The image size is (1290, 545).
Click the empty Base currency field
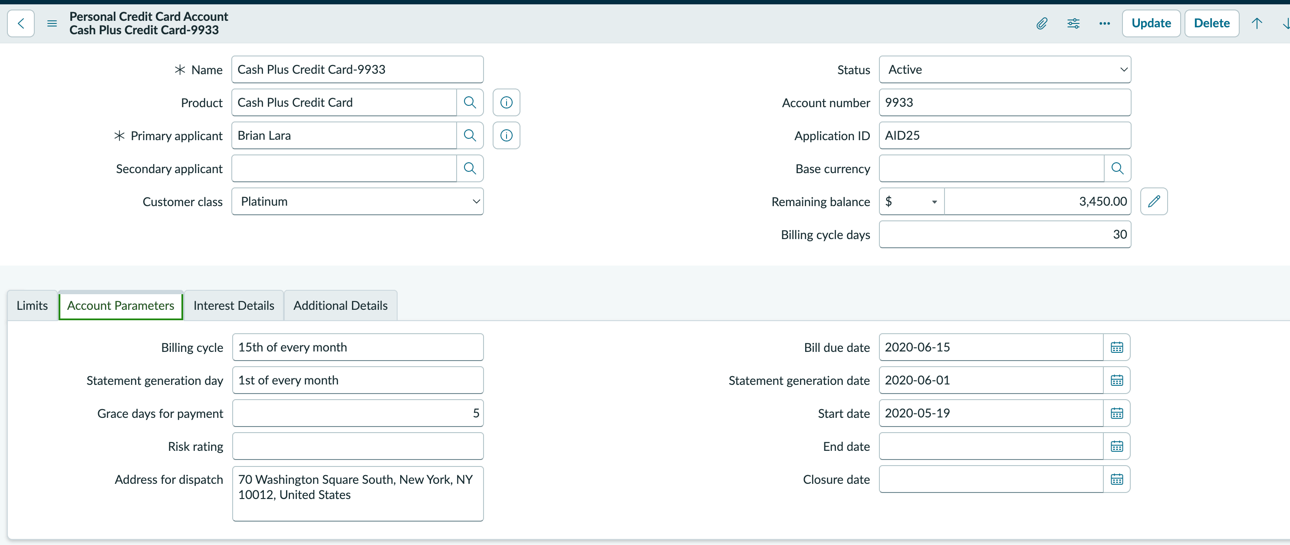pos(991,169)
